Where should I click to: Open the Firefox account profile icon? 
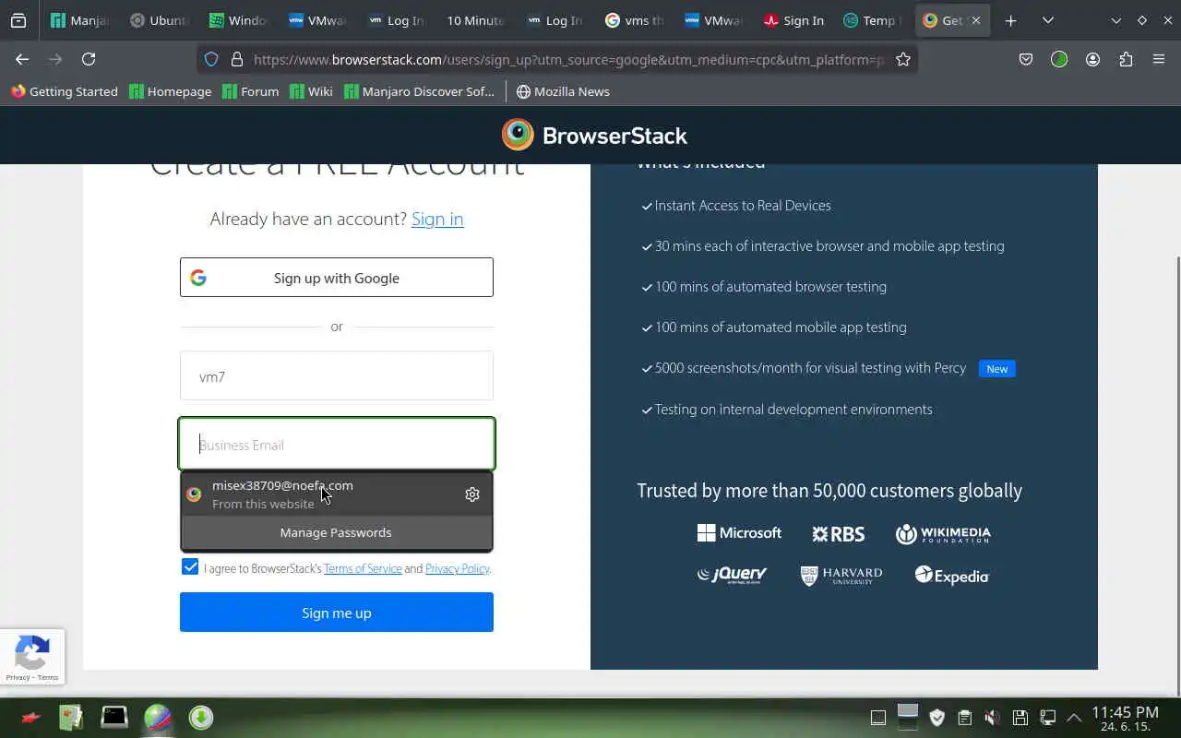pyautogui.click(x=1092, y=59)
